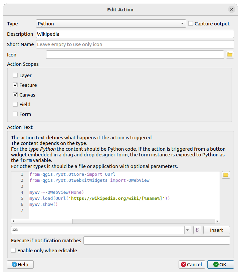Click the Description field containing Wikipedia

pos(134,34)
